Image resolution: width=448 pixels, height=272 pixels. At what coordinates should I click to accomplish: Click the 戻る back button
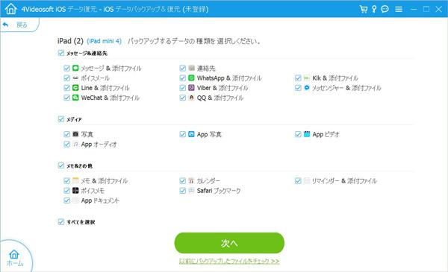pos(19,25)
